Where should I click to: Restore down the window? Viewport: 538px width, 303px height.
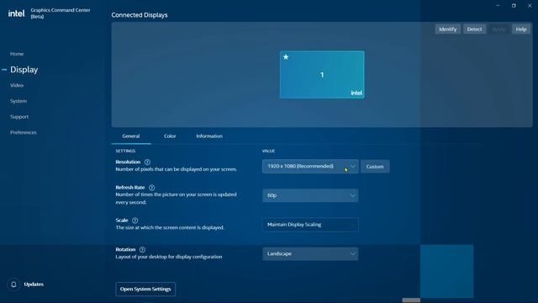click(514, 6)
